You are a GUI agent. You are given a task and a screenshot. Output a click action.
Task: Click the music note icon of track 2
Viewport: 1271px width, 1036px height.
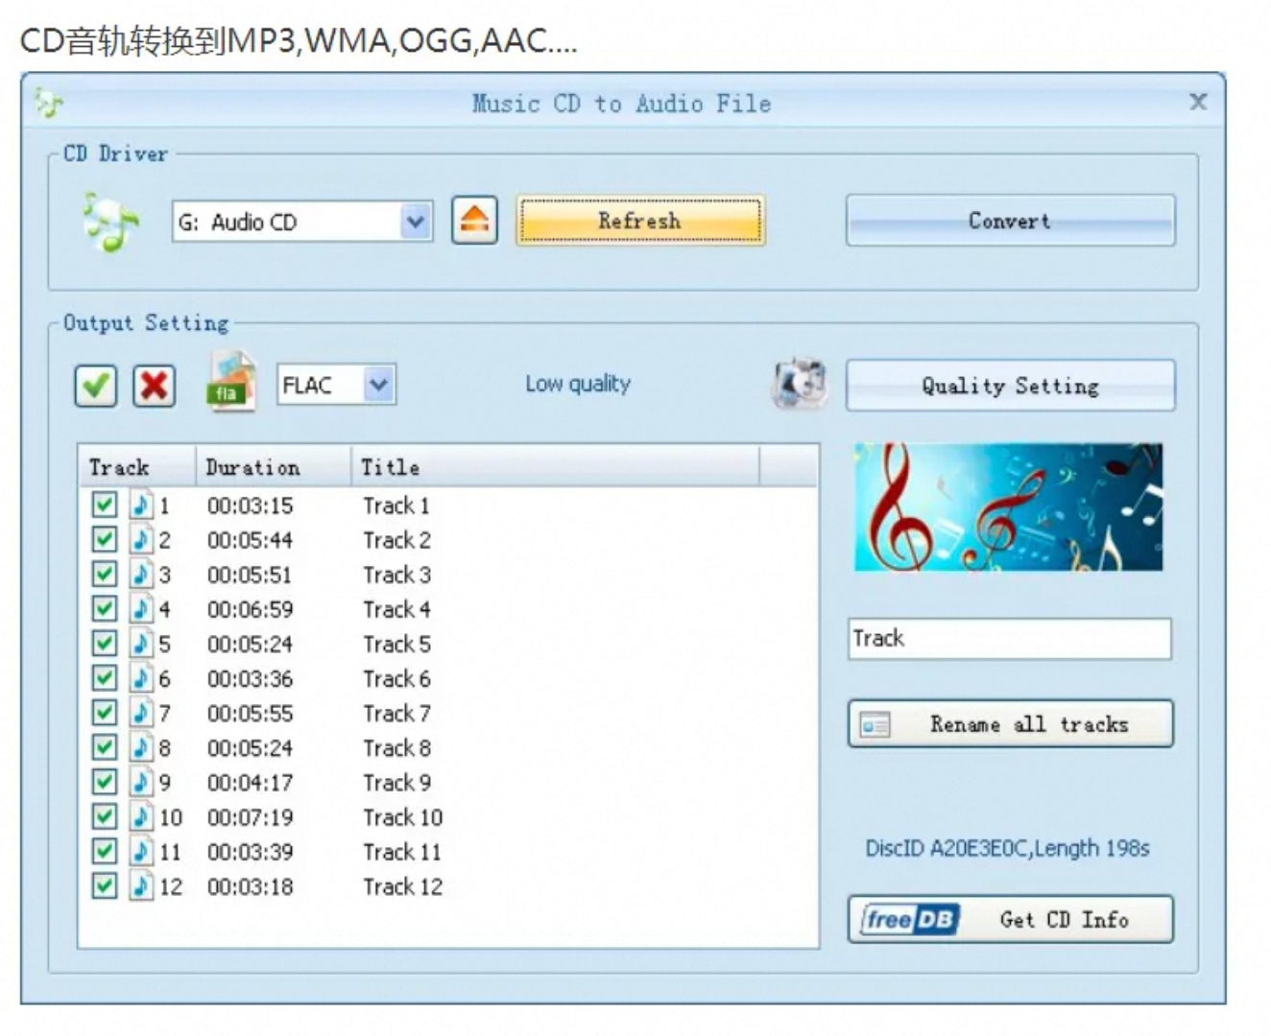pyautogui.click(x=142, y=539)
